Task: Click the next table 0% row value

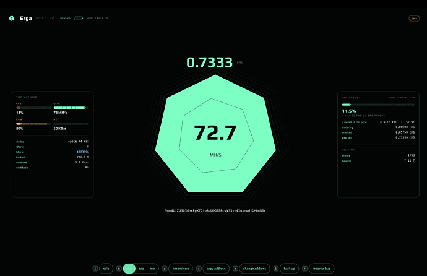Action: 87,168
